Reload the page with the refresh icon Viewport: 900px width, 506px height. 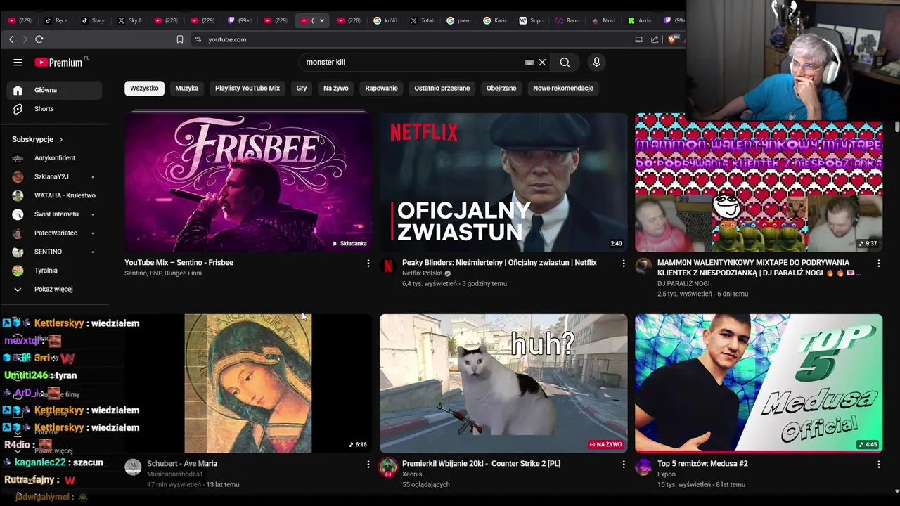[39, 39]
